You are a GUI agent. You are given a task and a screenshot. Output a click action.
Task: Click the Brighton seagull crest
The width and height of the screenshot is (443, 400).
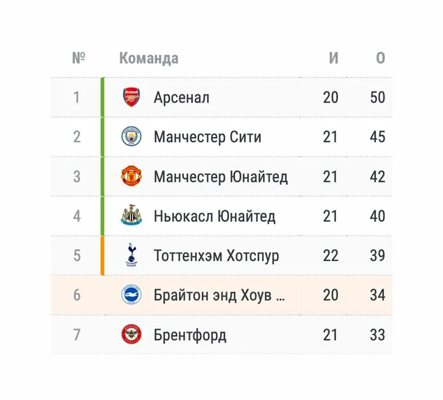pos(131,295)
